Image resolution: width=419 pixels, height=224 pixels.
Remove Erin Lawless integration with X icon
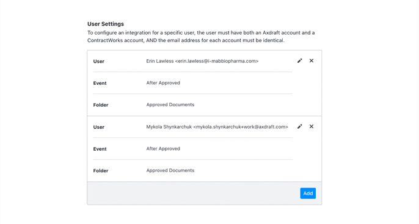(312, 60)
